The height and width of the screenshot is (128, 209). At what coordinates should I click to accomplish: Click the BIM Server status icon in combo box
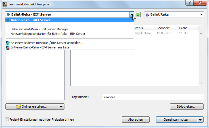click(8, 14)
